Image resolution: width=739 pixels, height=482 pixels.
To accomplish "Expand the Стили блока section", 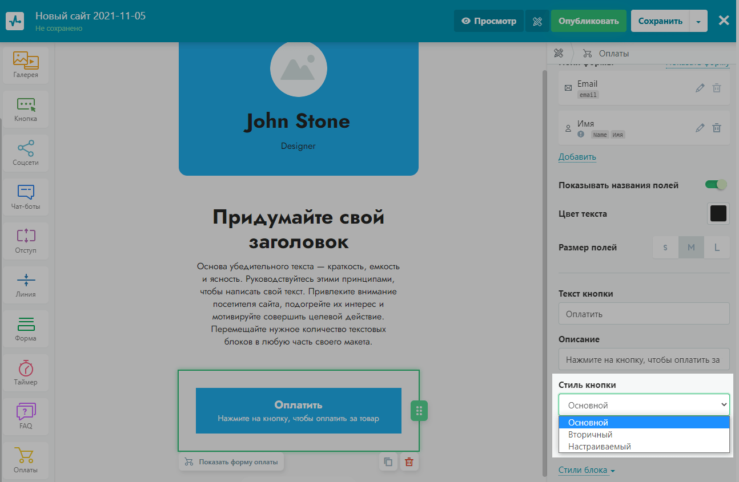I will point(587,471).
